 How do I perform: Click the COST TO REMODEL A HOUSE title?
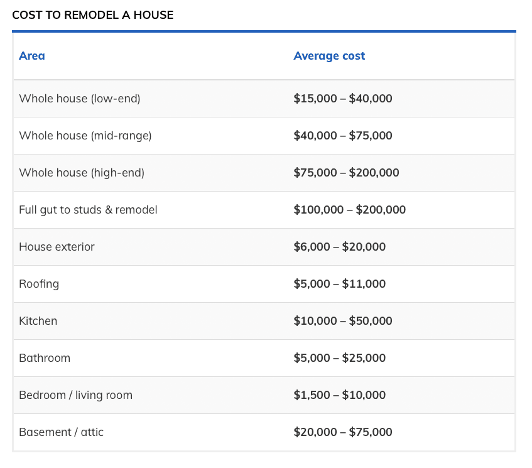tap(92, 14)
